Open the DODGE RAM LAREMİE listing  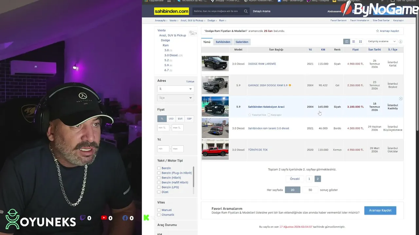pyautogui.click(x=262, y=64)
